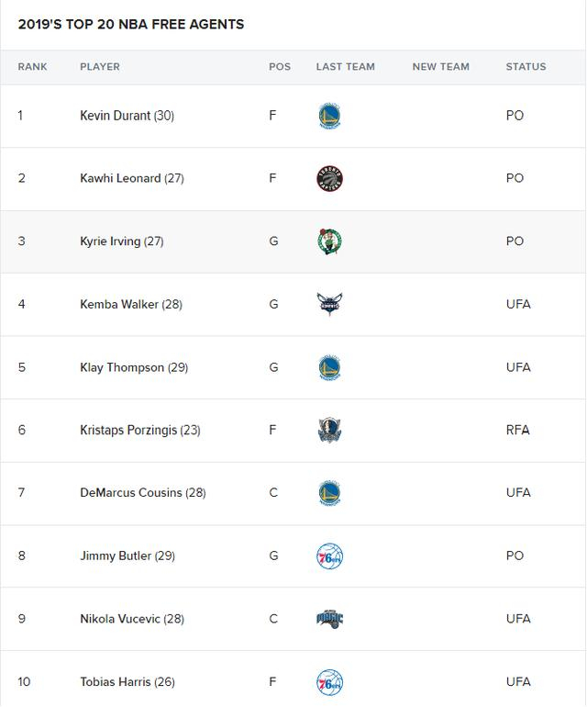
Task: Open Kemba Walker's player link
Action: click(x=119, y=304)
